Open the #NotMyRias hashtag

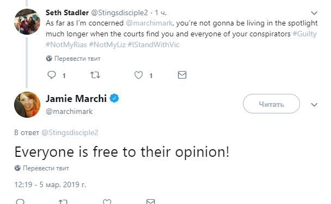pos(66,44)
